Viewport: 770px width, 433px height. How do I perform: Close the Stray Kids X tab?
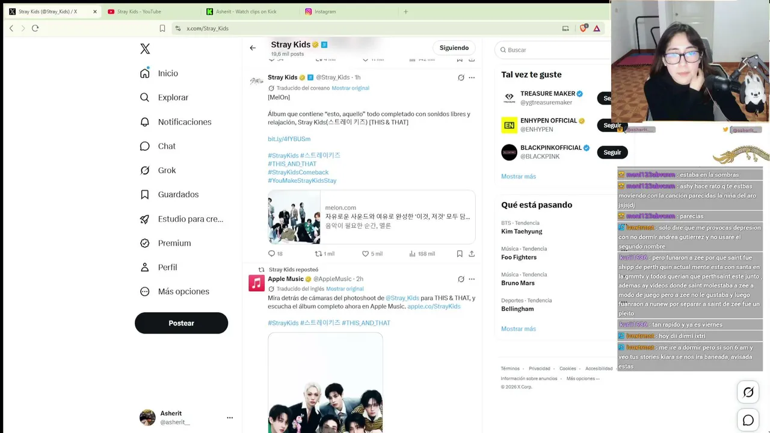pyautogui.click(x=95, y=11)
